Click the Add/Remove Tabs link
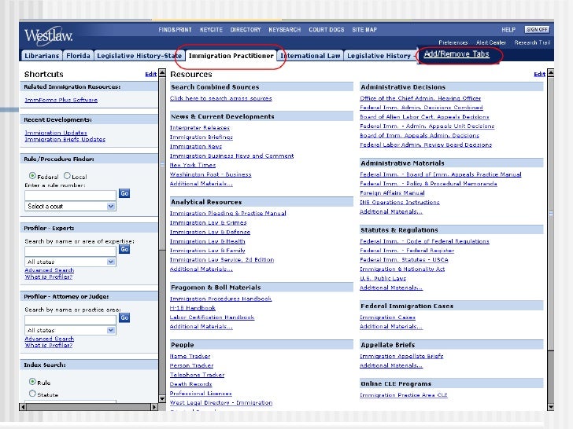Screen dimensions: 573x429 click(x=457, y=54)
